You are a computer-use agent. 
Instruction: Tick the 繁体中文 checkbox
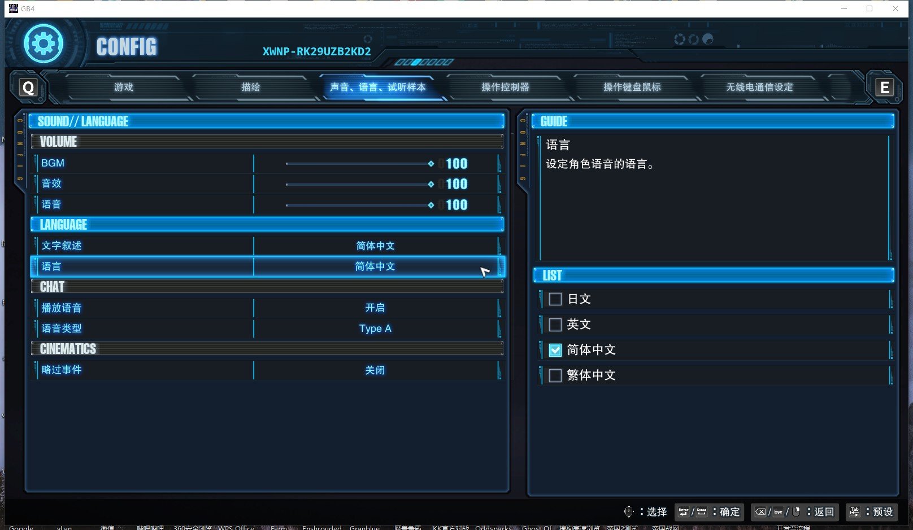tap(555, 375)
